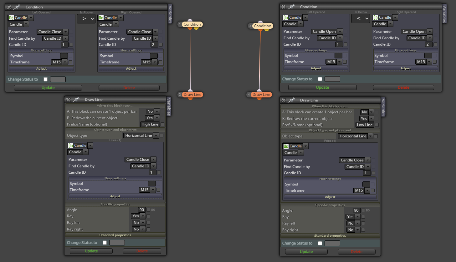Open the < operator dropdown in Is Below Condition

click(x=361, y=18)
